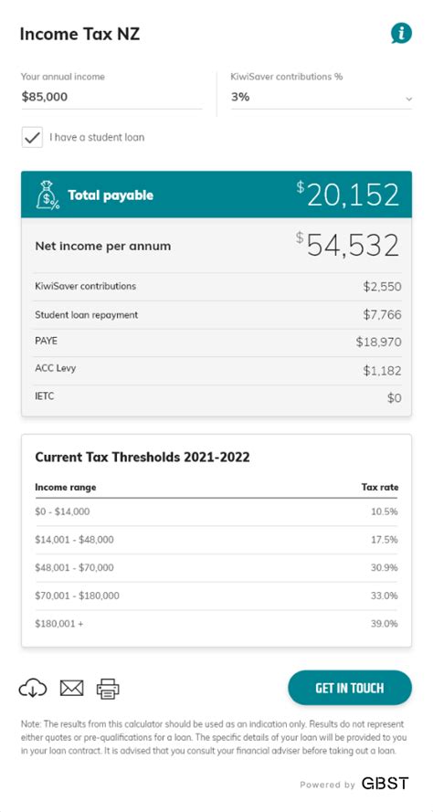Screen dimensions: 433x812
Task: Click the Current Tax Thresholds 2021-2022 heading
Action: click(143, 458)
